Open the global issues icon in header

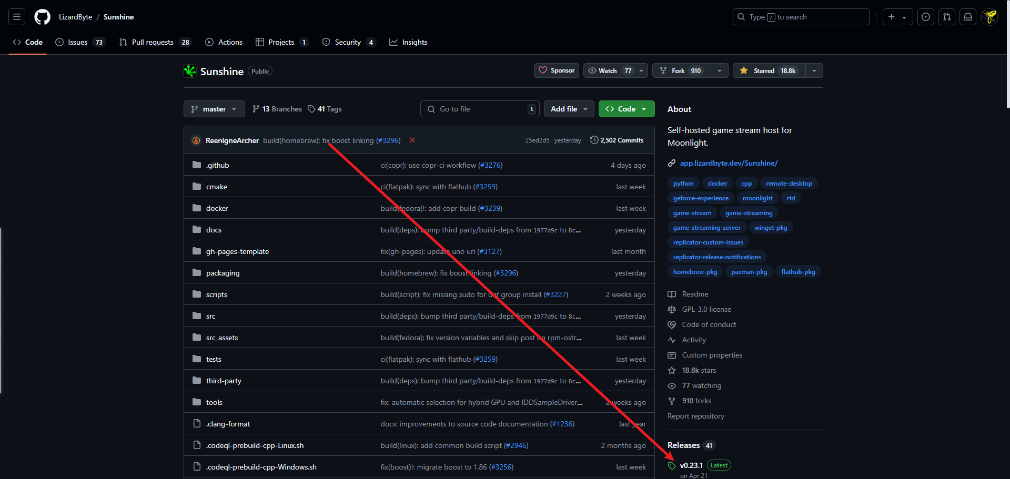926,17
